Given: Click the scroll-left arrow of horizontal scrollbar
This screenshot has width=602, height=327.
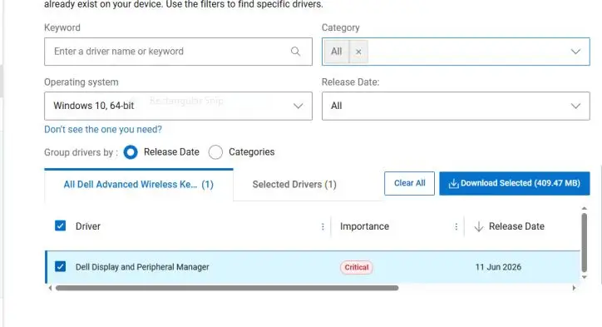Looking at the screenshot, I should coord(50,288).
